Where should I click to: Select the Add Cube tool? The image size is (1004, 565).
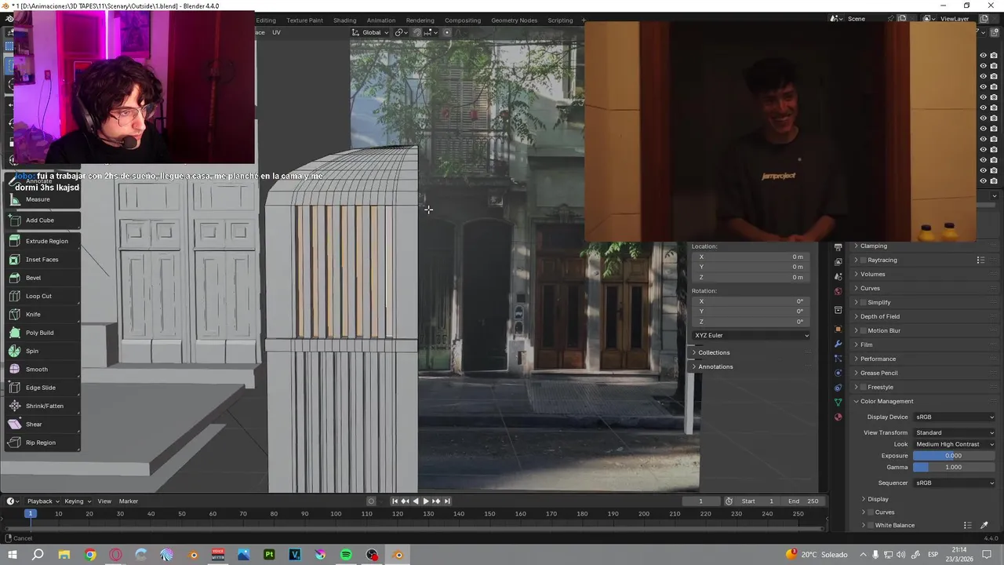pyautogui.click(x=42, y=221)
